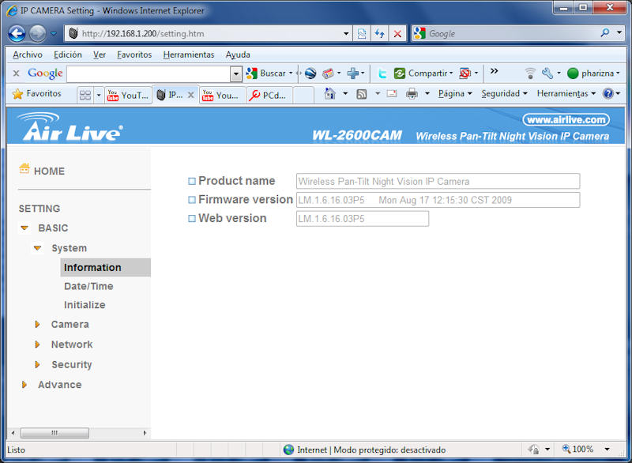Viewport: 632px width, 463px height.
Task: Open the Herramientas menu in menu bar
Action: tap(189, 55)
